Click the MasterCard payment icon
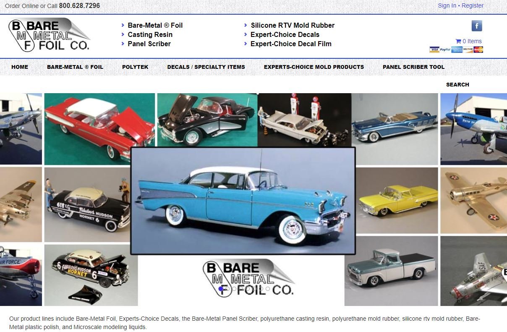Image resolution: width=507 pixels, height=332 pixels. [x=478, y=50]
